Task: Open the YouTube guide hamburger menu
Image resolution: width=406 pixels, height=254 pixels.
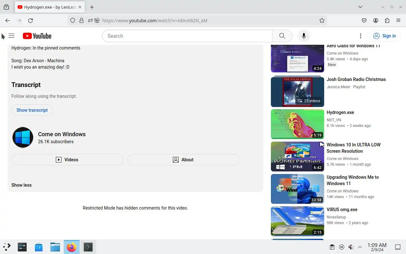Action: (x=11, y=36)
